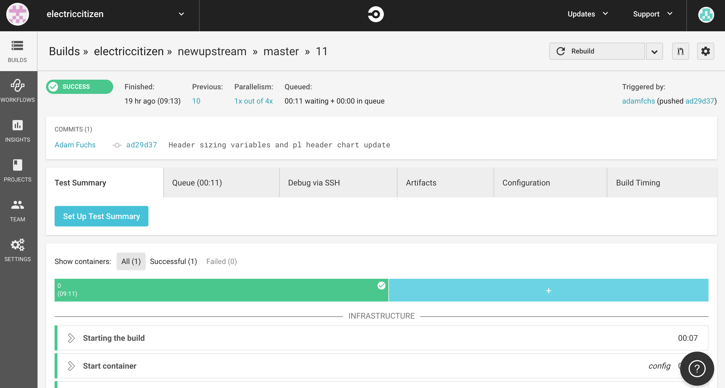
Task: Click the 1x out of 4x parallelism link
Action: (254, 101)
